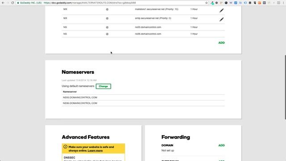The width and height of the screenshot is (286, 161).
Task: Add a new DNS record
Action: (x=222, y=43)
